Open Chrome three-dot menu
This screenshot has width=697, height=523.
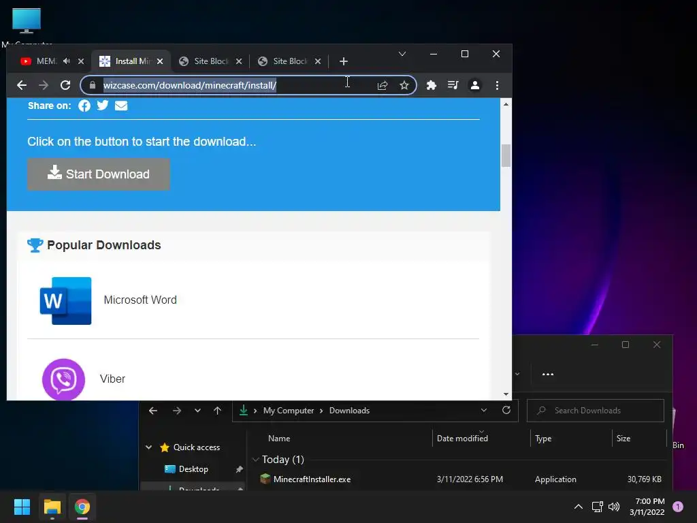(497, 85)
